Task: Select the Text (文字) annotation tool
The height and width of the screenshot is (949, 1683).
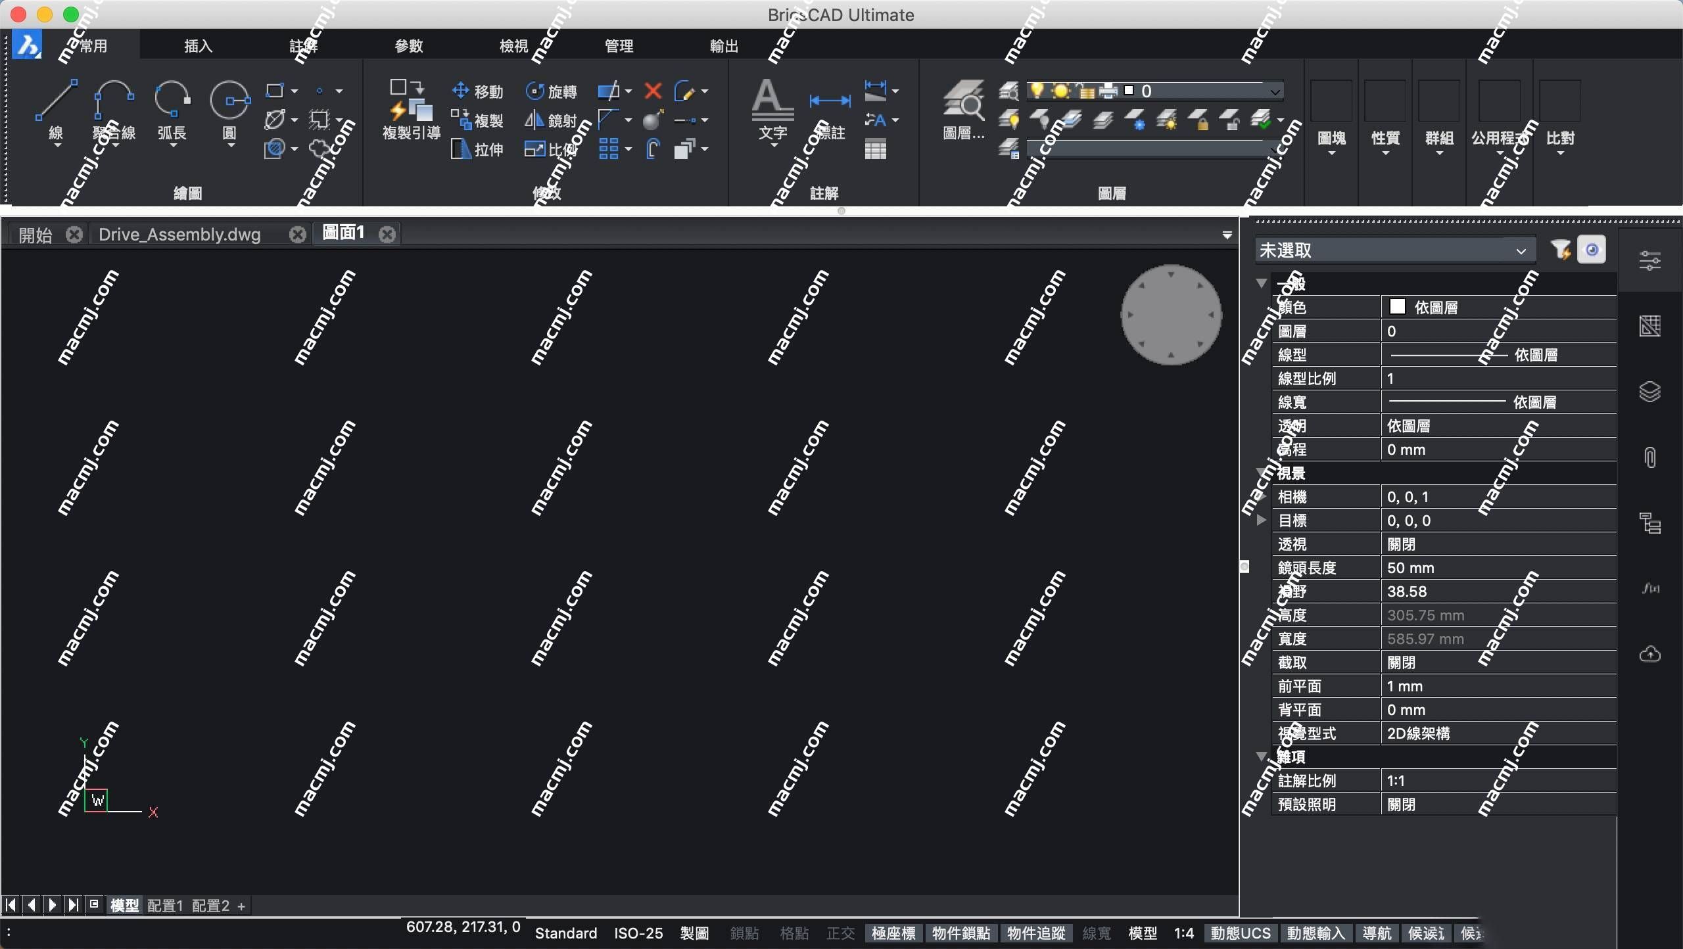Action: tap(772, 110)
